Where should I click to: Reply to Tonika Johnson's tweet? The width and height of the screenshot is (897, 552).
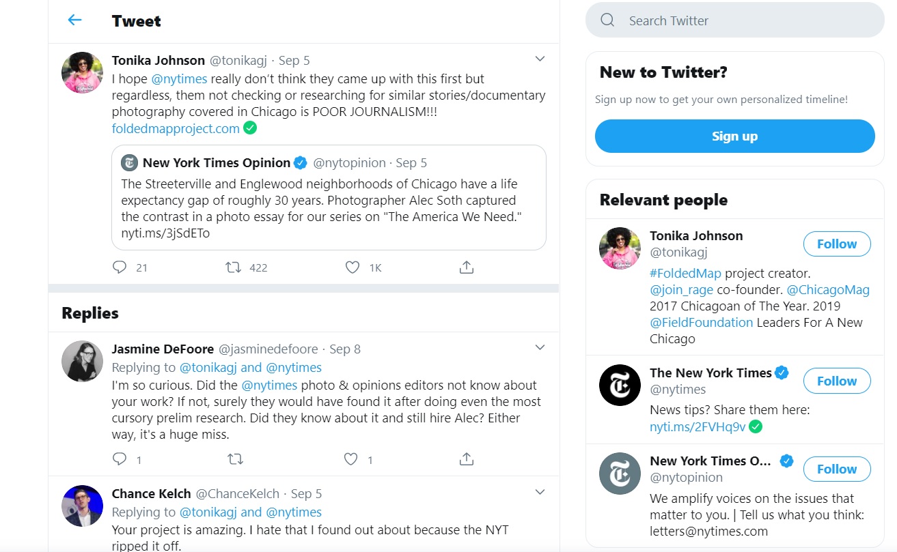pyautogui.click(x=120, y=267)
